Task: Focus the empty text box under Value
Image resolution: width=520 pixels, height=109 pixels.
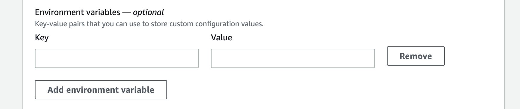Action: [x=293, y=58]
